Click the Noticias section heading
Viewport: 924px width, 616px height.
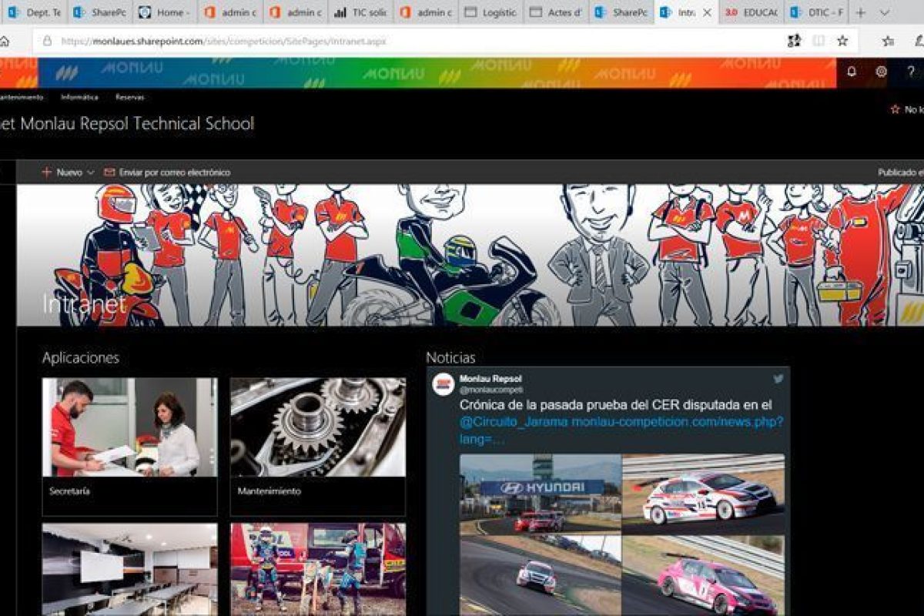(450, 357)
